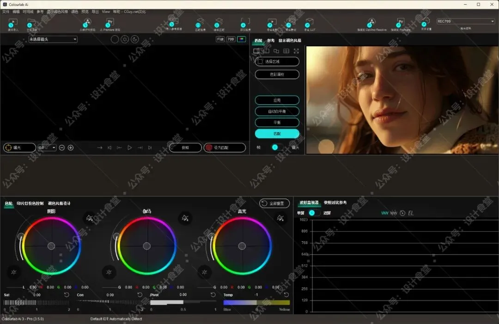The image size is (499, 324).
Task: Click the media import toolbar icon
Action: click(x=13, y=24)
